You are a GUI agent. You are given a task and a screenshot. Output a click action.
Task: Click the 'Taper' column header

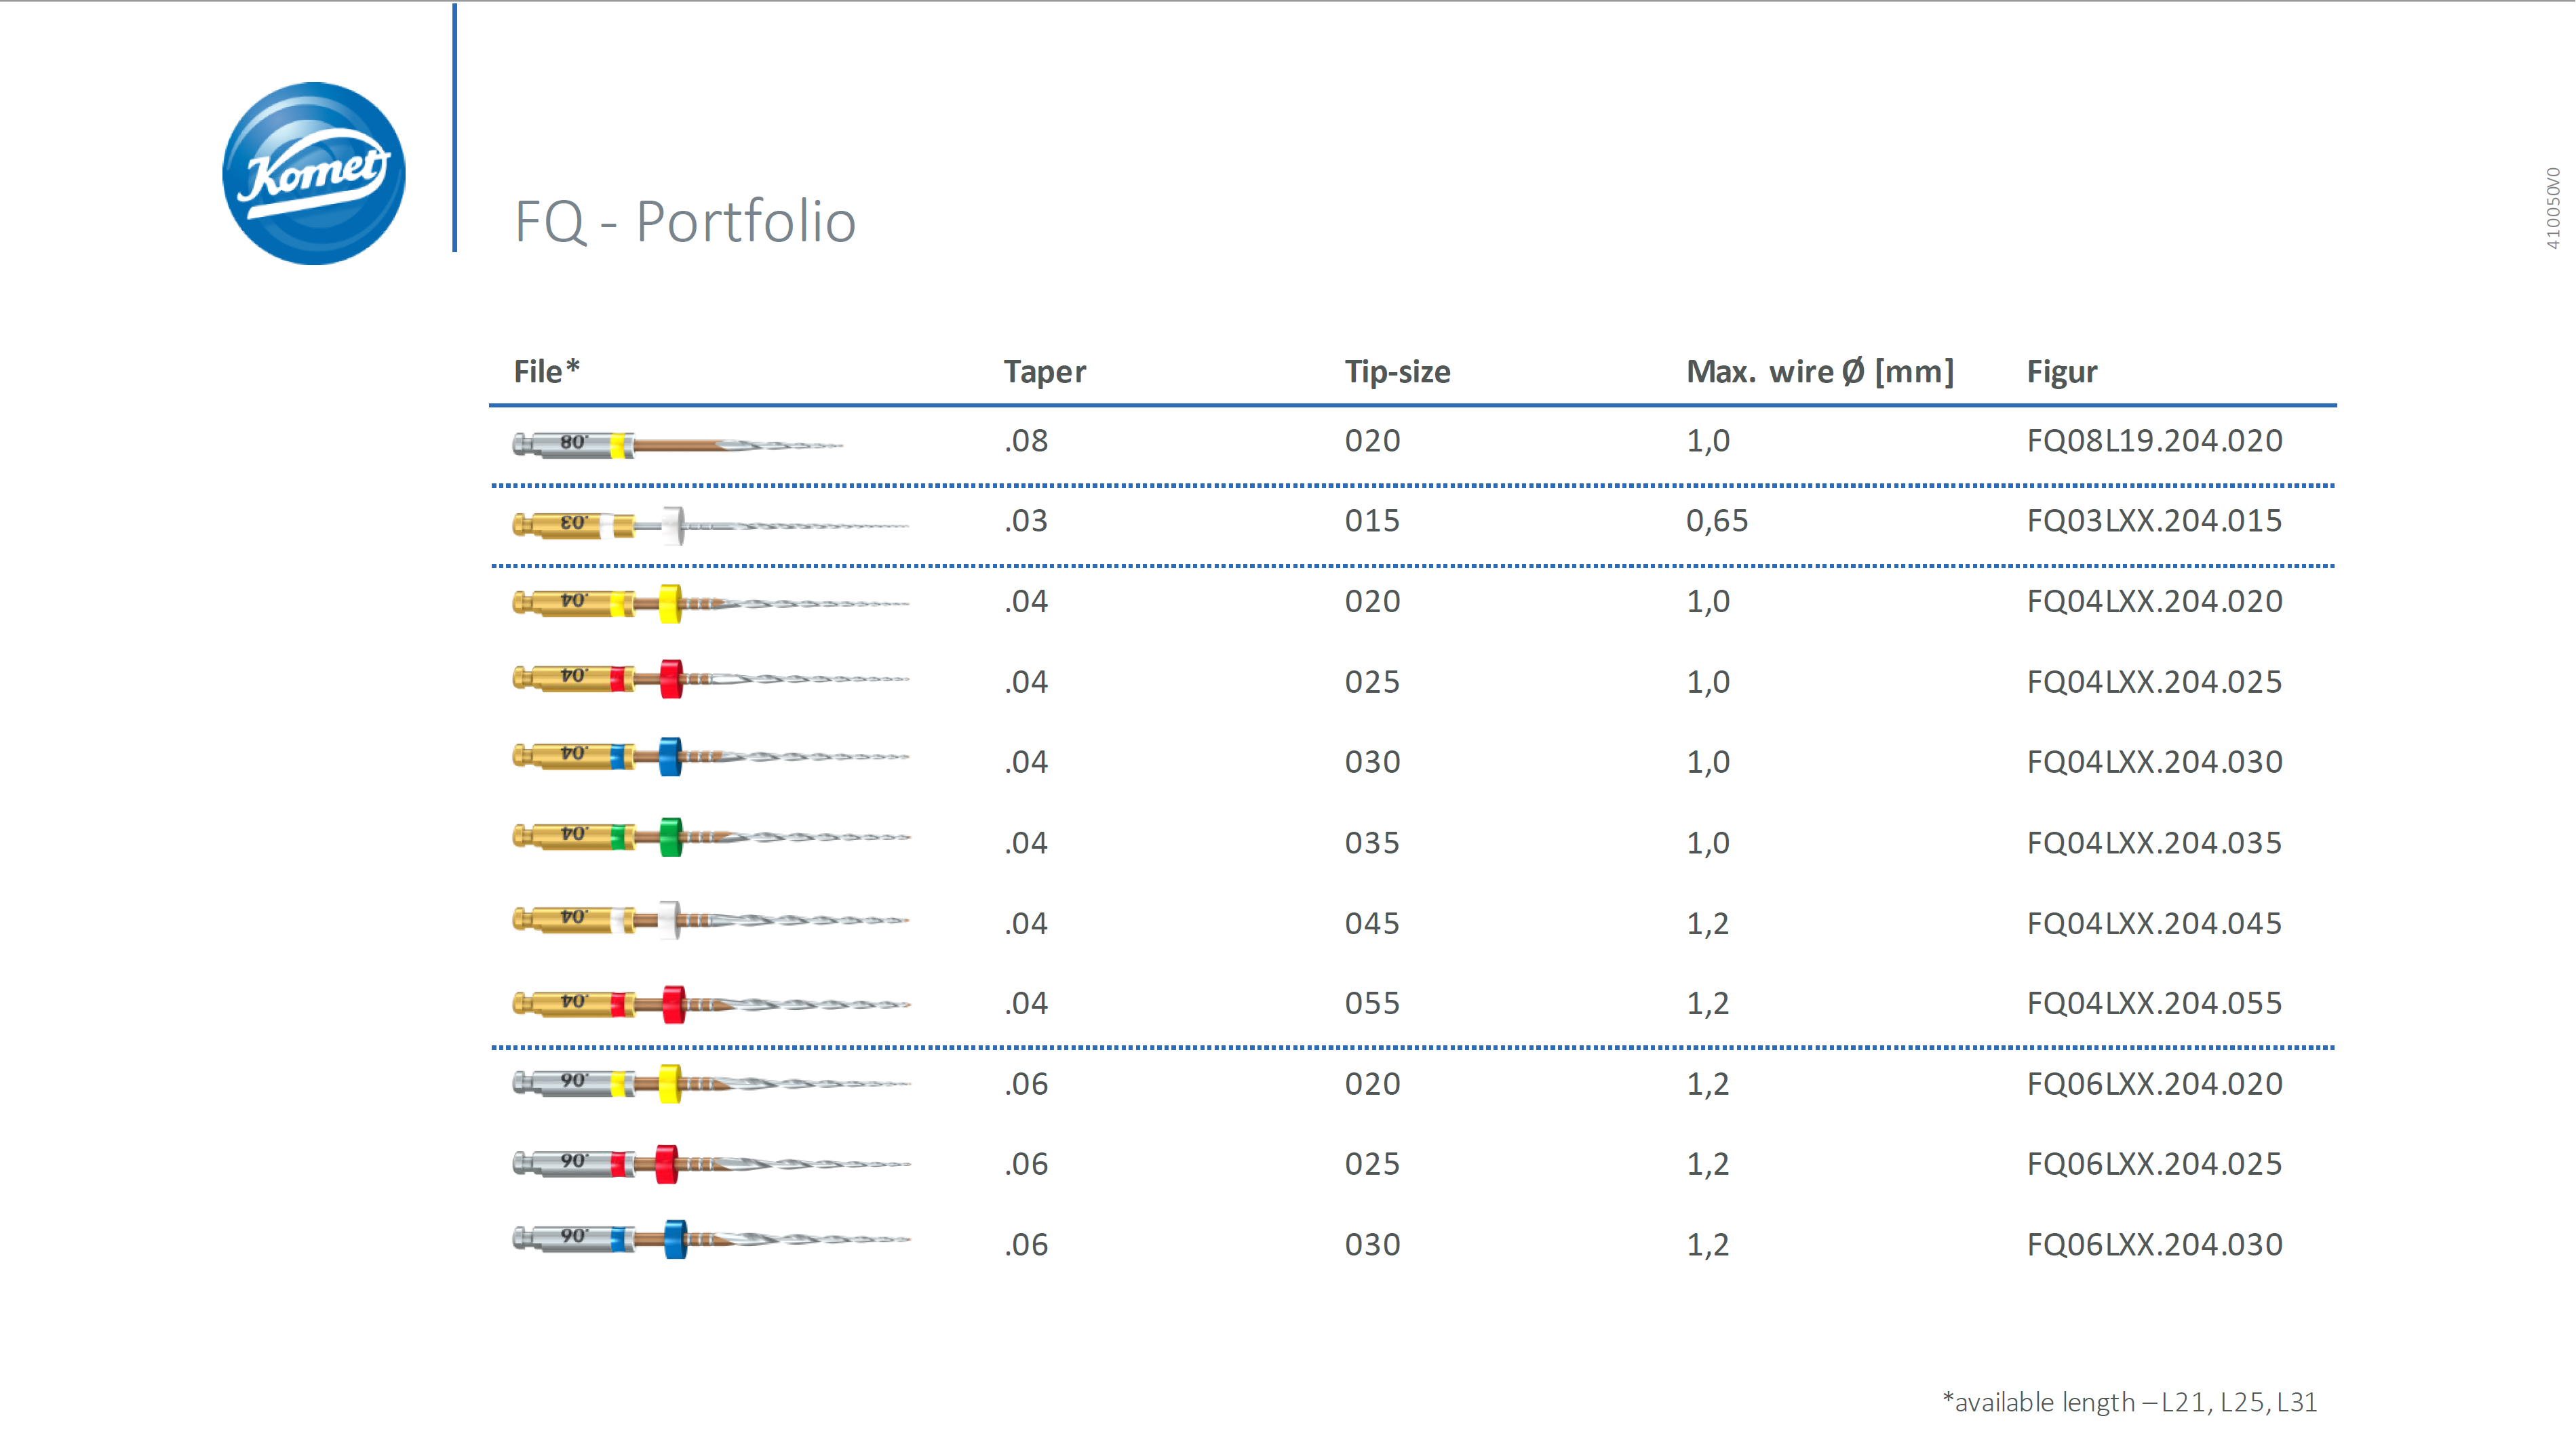1045,371
